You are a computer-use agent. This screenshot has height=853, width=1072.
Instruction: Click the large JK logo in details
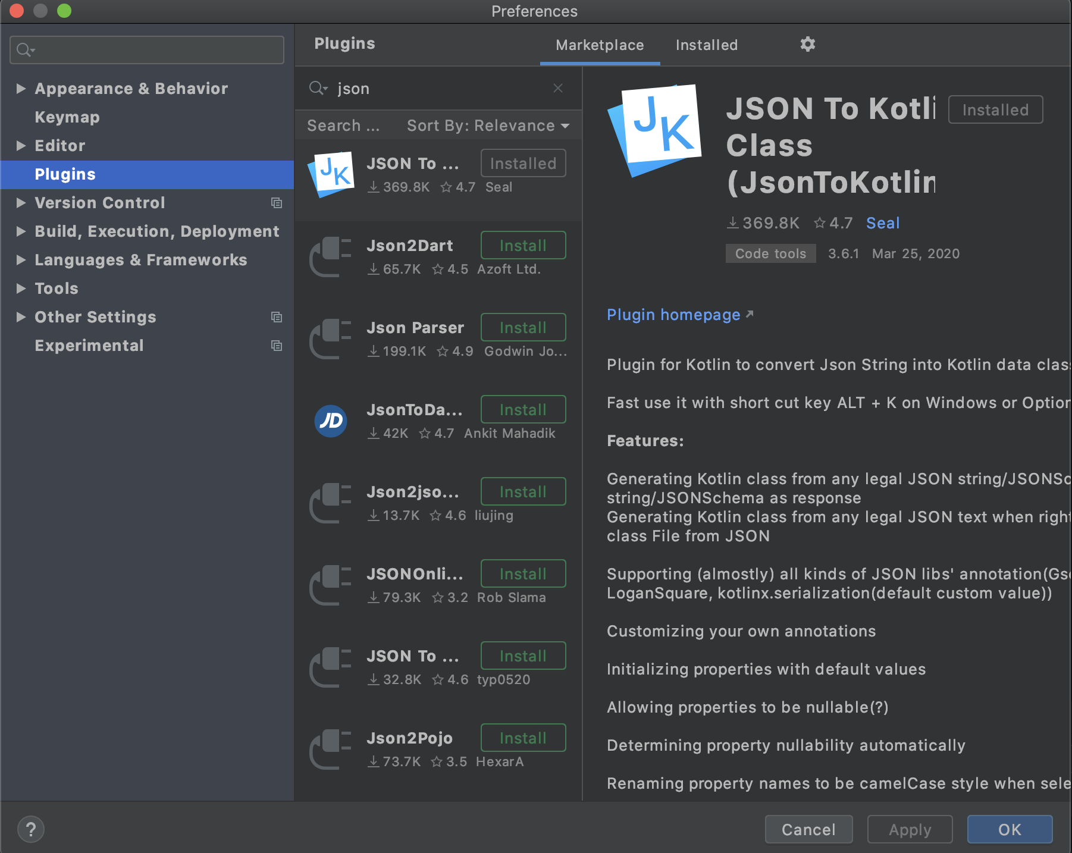[654, 130]
